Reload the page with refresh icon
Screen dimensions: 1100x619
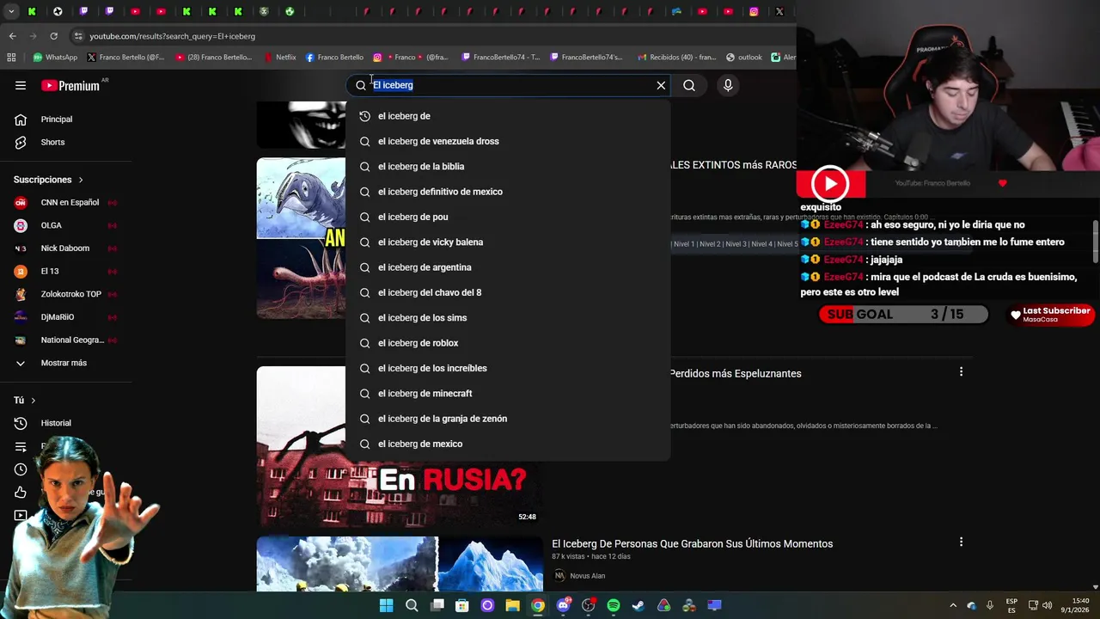pos(53,36)
